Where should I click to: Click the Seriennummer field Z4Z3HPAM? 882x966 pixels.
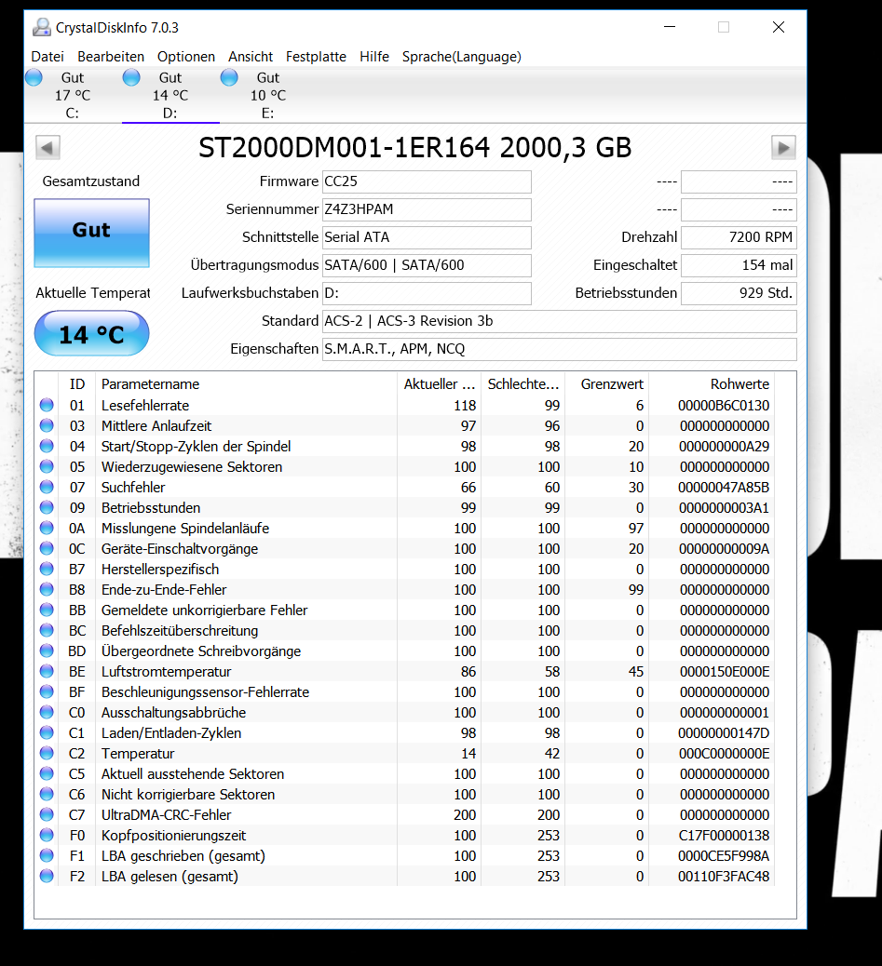pyautogui.click(x=427, y=209)
